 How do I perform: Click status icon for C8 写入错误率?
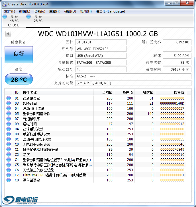click(x=9, y=180)
